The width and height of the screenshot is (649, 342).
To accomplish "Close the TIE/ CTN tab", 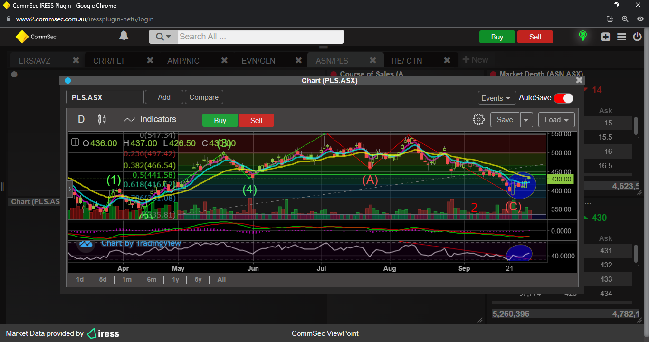I will click(447, 60).
